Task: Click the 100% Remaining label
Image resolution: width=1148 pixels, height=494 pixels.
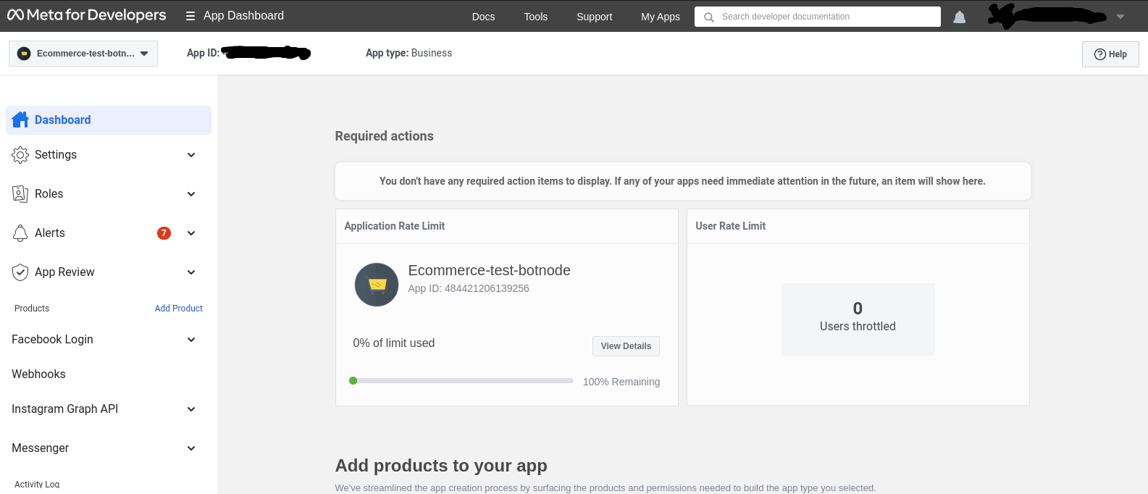Action: [621, 382]
